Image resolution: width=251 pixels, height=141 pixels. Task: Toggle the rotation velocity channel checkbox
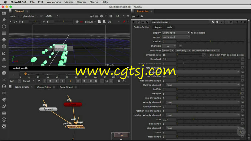tap(163, 115)
